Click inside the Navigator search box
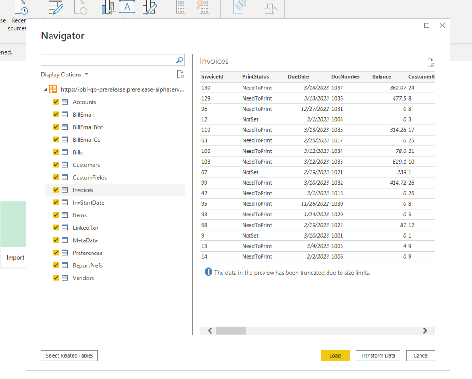472x379 pixels. tap(106, 60)
